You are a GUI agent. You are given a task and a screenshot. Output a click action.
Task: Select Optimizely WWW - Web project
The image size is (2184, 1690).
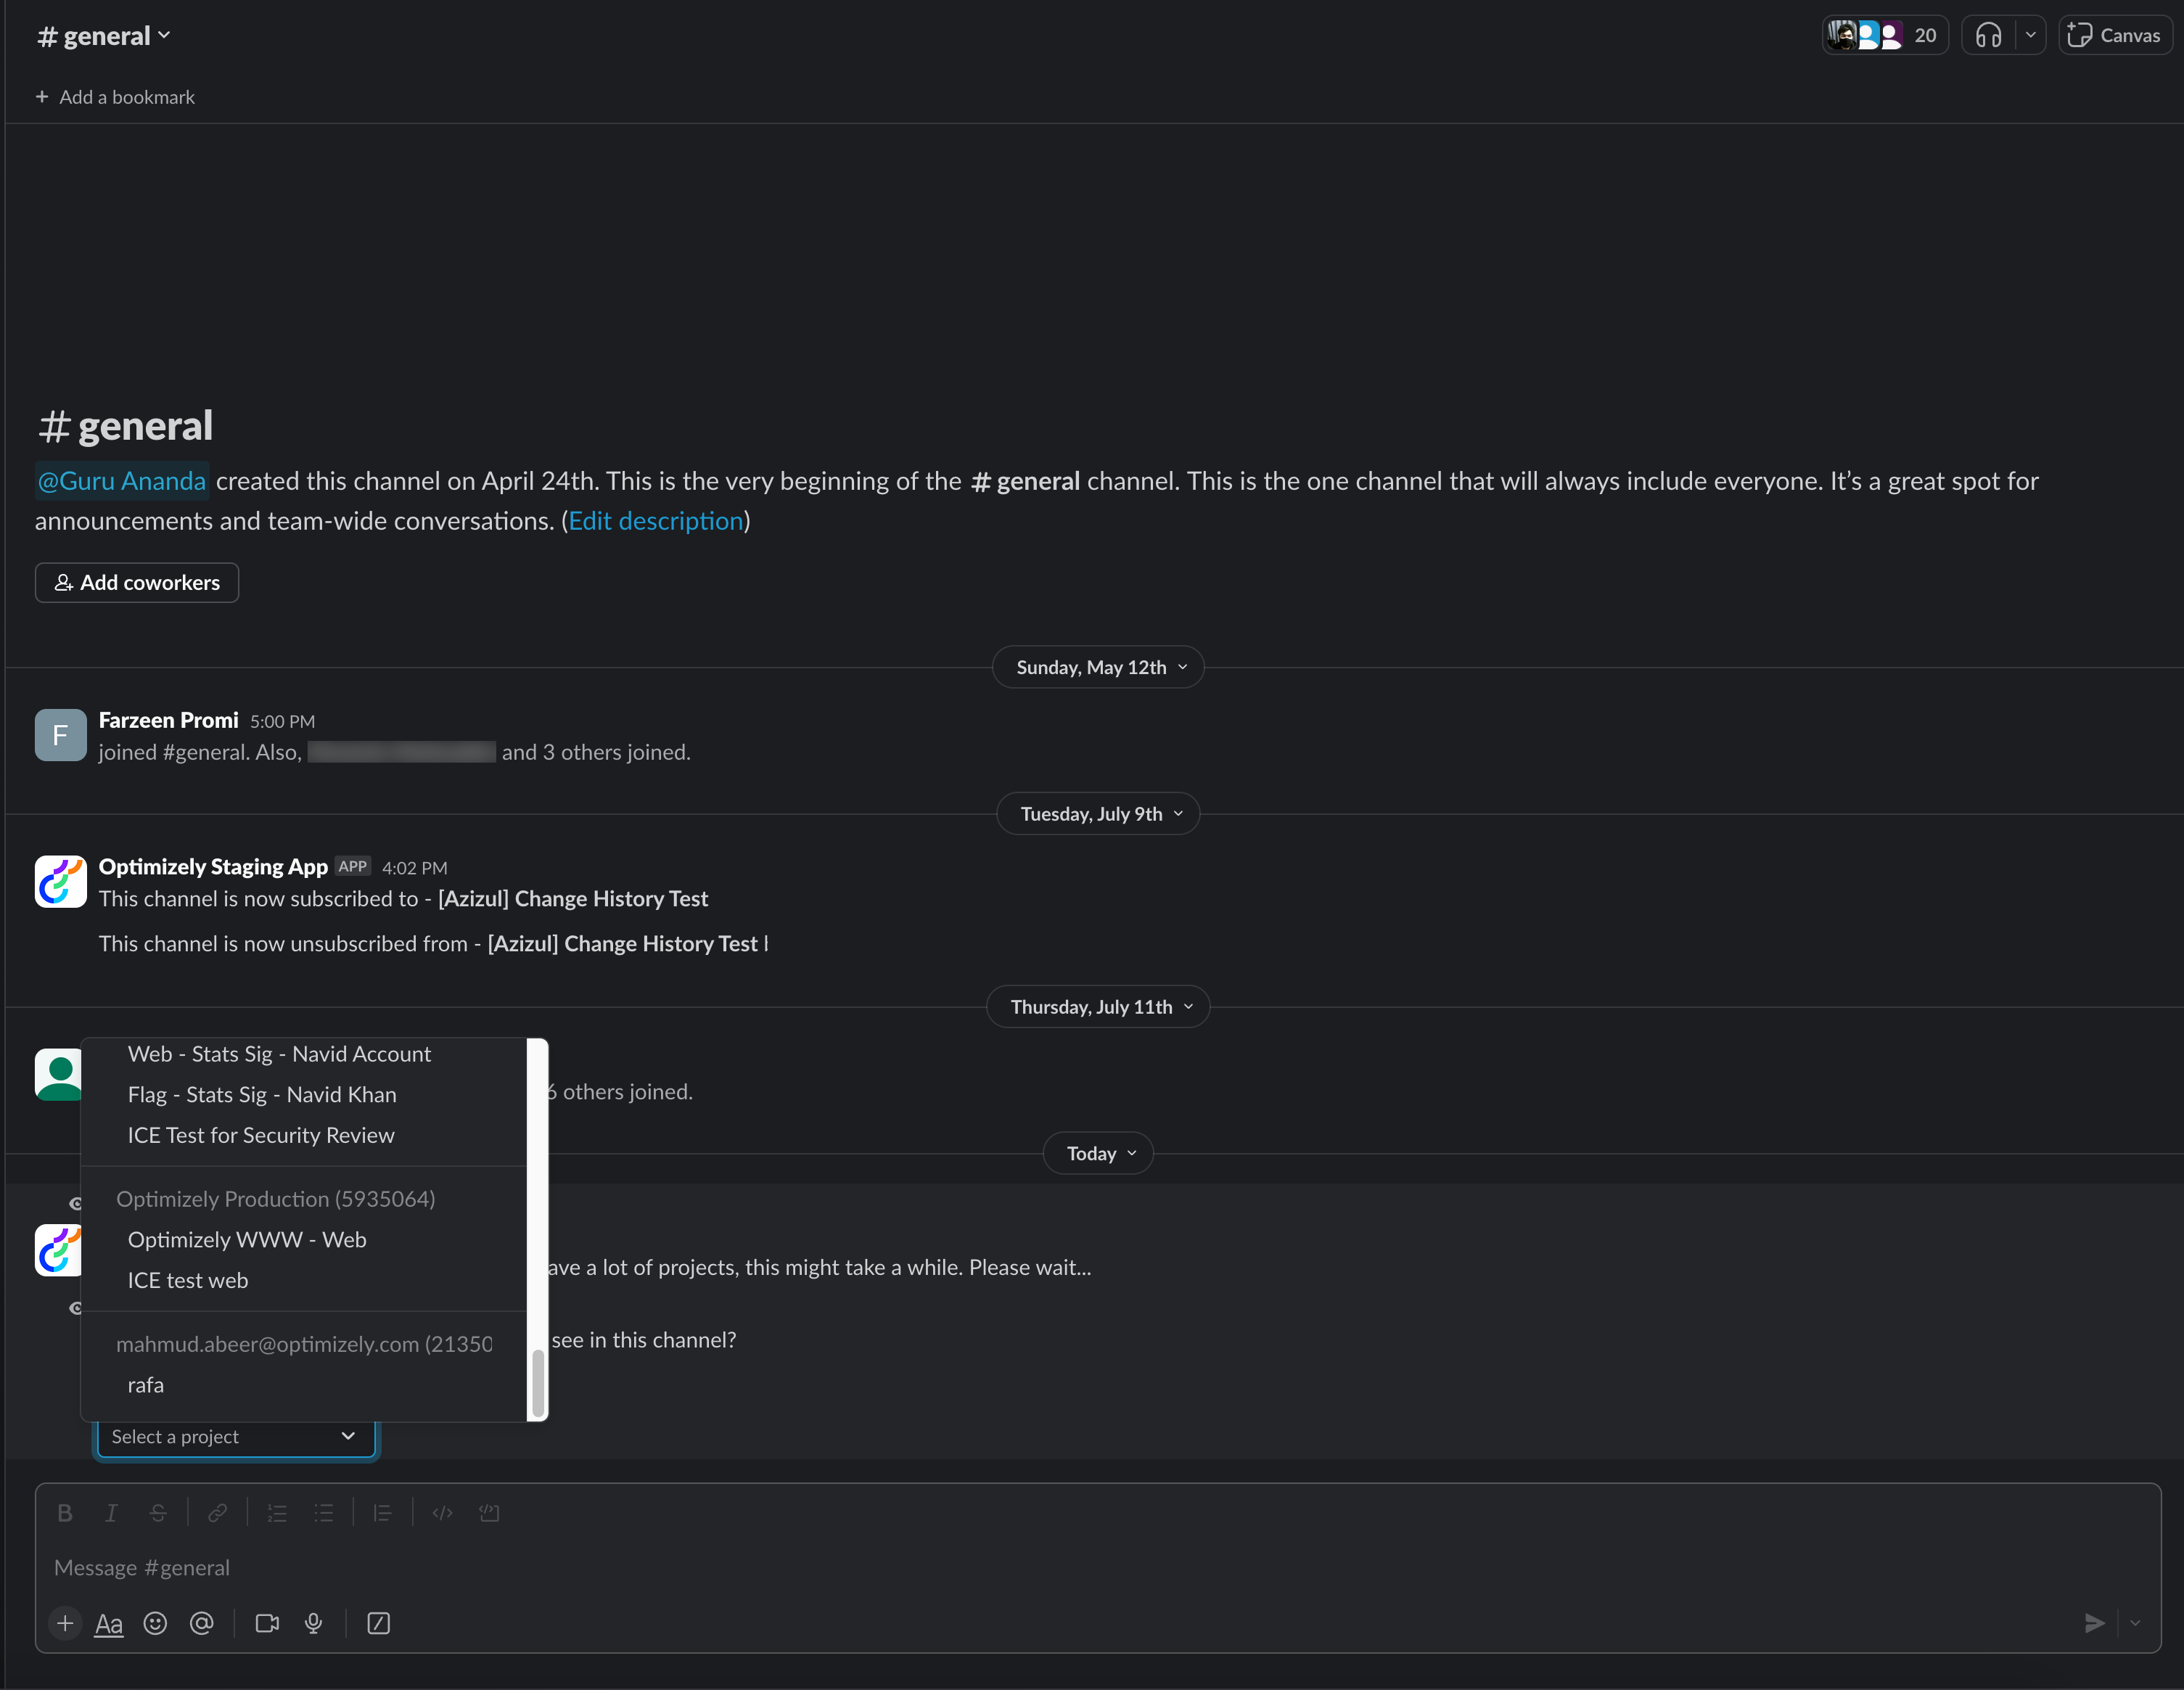tap(247, 1240)
